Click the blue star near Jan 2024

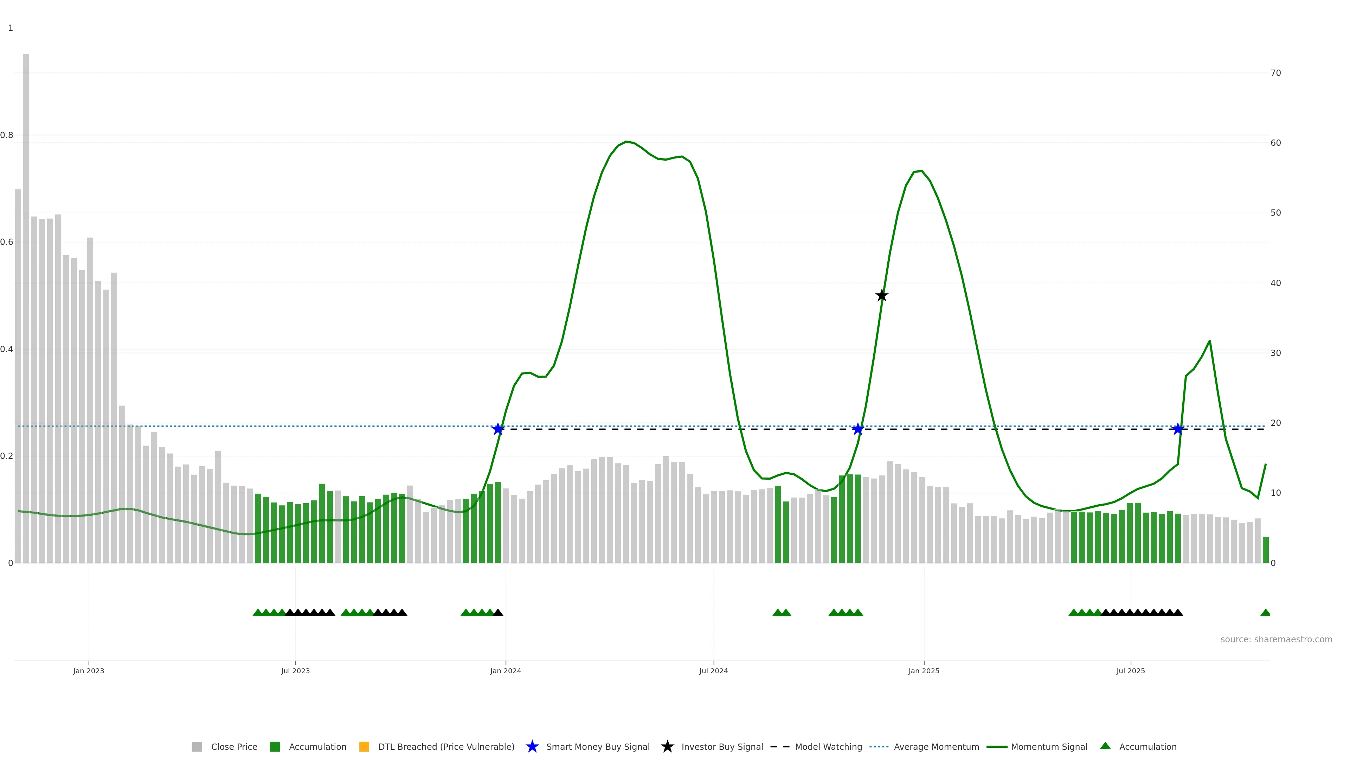click(x=498, y=429)
